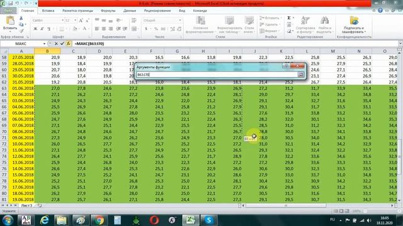
Task: Select column B header
Action: point(47,51)
